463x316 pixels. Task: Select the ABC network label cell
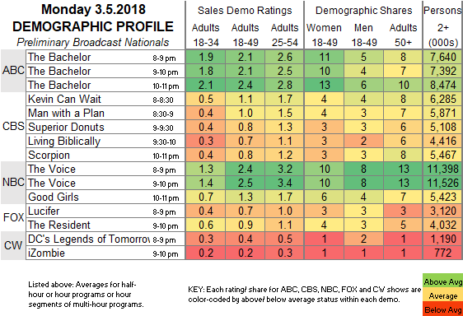pos(13,71)
